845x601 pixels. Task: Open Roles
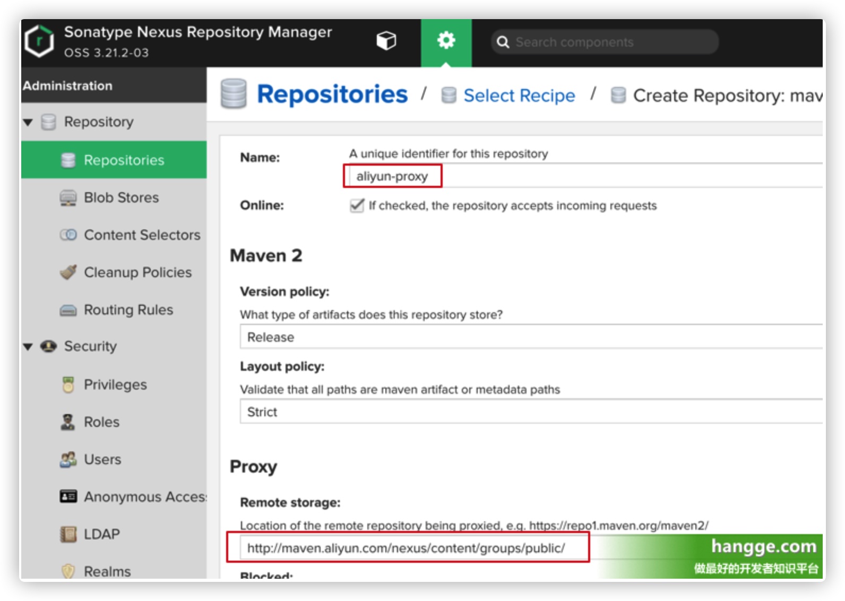pyautogui.click(x=101, y=422)
